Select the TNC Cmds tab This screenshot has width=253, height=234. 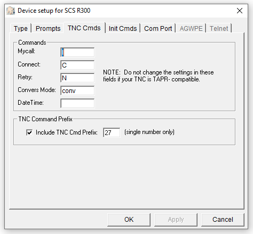pos(84,28)
